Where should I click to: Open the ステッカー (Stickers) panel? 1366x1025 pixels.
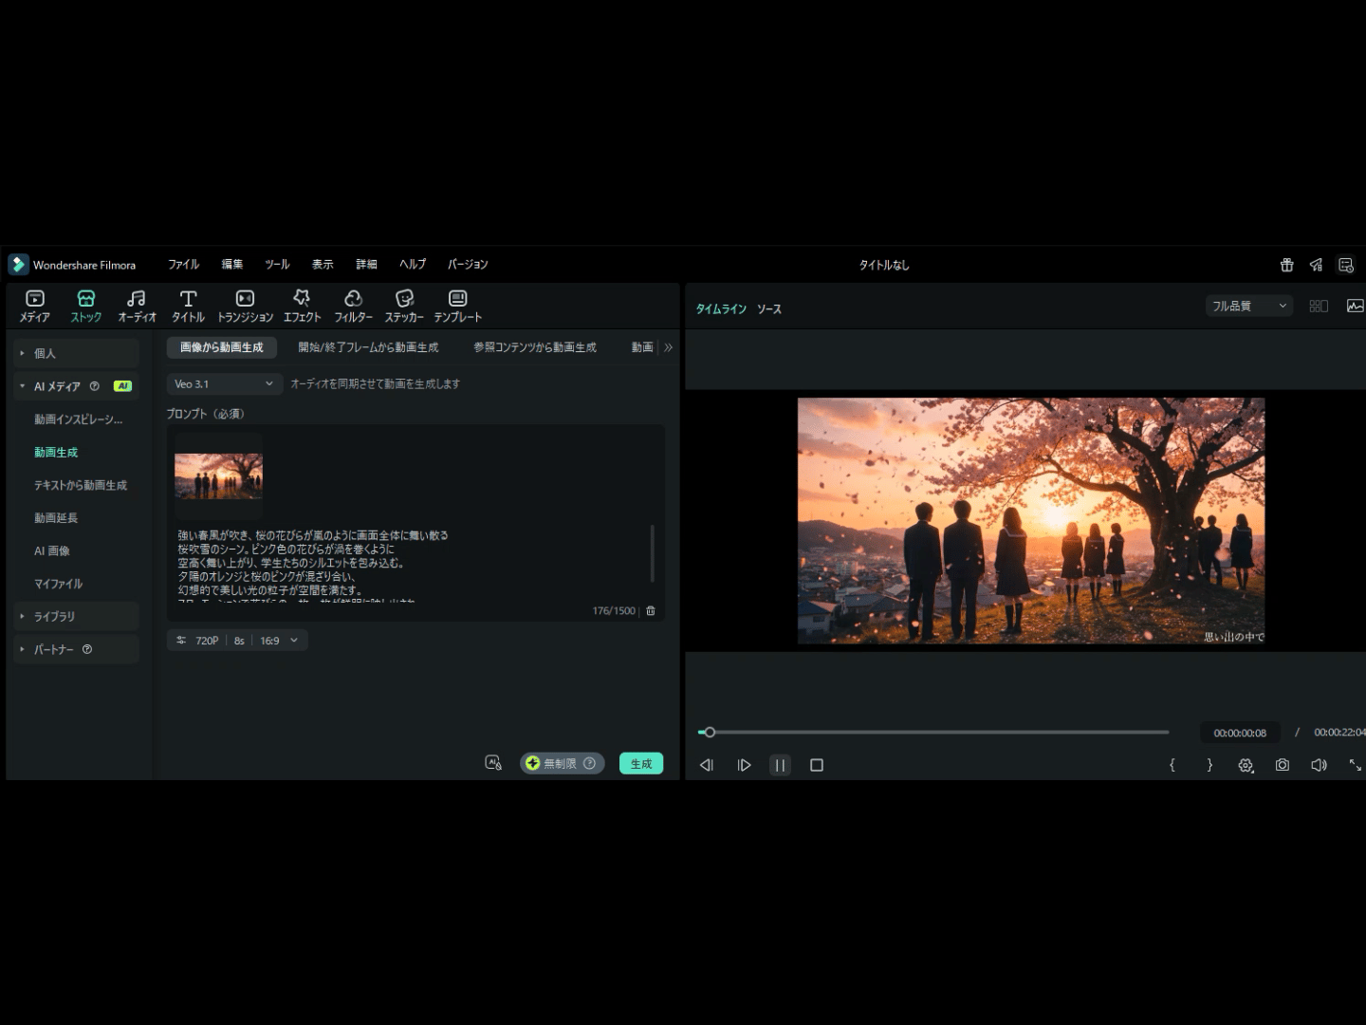point(404,306)
